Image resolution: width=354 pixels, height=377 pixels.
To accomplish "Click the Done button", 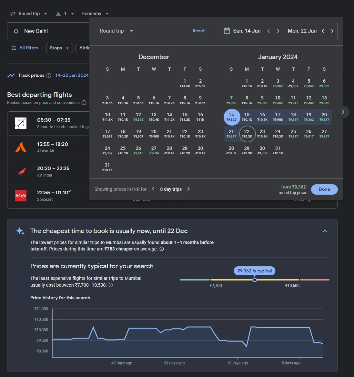I will pyautogui.click(x=324, y=189).
